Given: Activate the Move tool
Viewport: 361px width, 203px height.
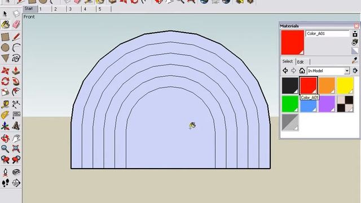Looking at the screenshot, I should click(5, 70).
